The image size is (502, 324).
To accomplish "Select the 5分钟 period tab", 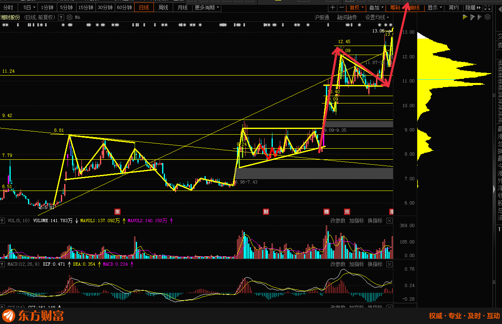I will tap(66, 7).
